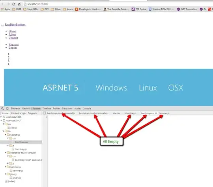Expand the js folder under bootstrap-touch-carousel
213x187 pixels.
tap(8, 163)
